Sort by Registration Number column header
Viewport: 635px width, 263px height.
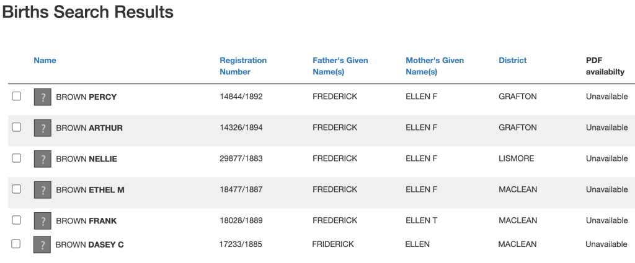(243, 66)
